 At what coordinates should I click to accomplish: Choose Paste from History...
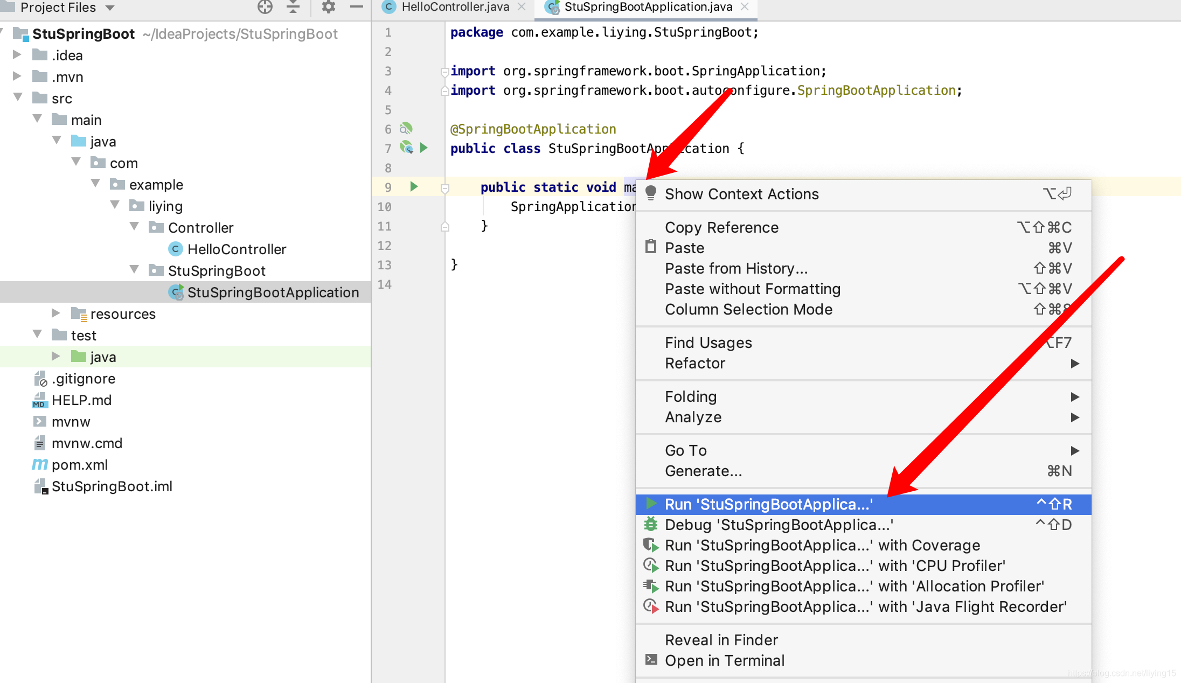[x=863, y=268]
